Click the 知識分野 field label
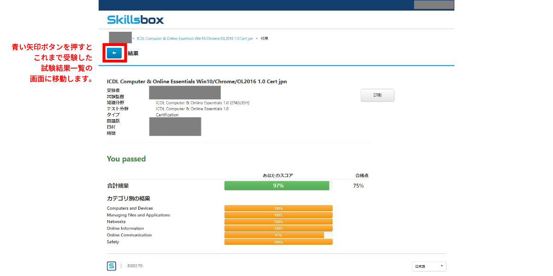Image resolution: width=553 pixels, height=276 pixels. pos(115,103)
